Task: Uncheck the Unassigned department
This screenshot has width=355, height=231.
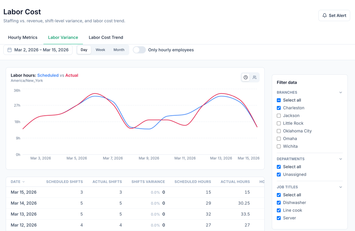Action: 279,174
